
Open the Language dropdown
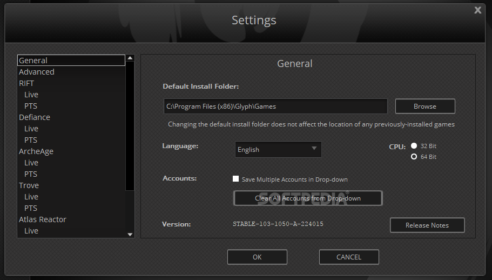(278, 150)
